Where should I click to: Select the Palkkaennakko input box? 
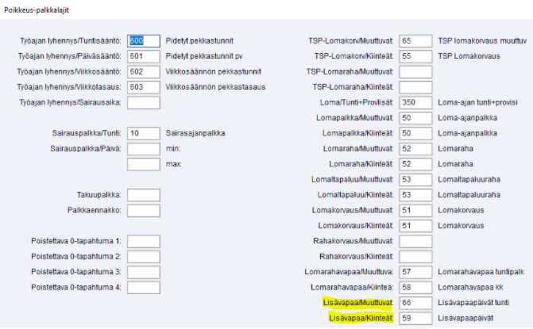pos(143,211)
